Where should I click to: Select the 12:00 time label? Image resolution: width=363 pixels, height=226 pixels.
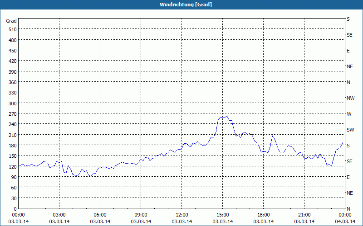[182, 215]
